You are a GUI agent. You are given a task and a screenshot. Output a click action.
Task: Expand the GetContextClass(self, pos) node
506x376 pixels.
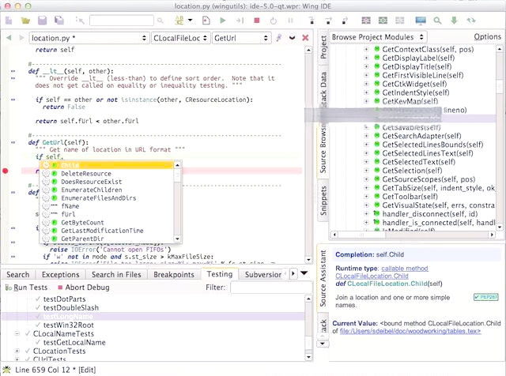pos(366,49)
